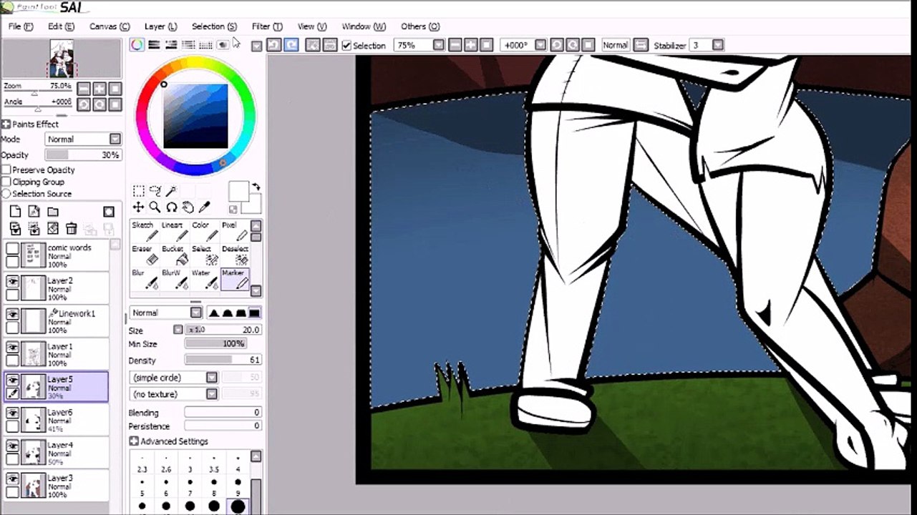Toggle the Selection checkbox in toolbar
The image size is (917, 515).
click(346, 46)
